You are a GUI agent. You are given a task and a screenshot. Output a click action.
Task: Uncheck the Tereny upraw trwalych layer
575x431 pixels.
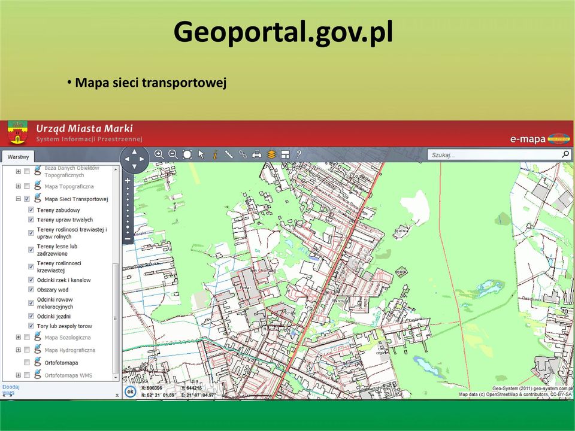[x=31, y=220]
